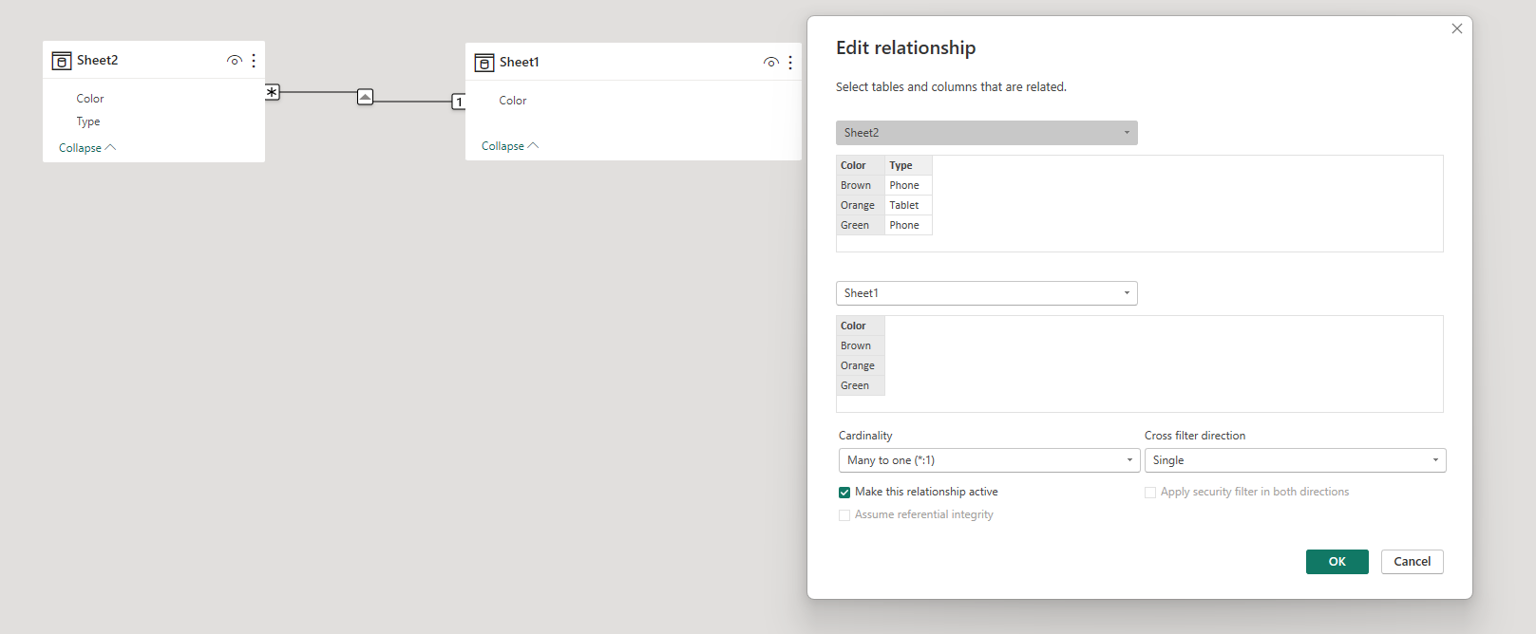Click Orange cell in Sheet1 preview
Viewport: 1536px width, 634px height.
pyautogui.click(x=861, y=365)
